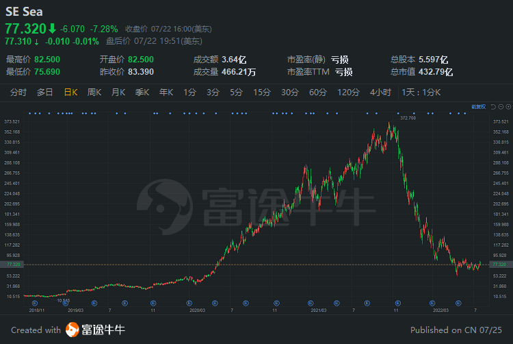Click the 最高价 82.500 value

point(47,60)
